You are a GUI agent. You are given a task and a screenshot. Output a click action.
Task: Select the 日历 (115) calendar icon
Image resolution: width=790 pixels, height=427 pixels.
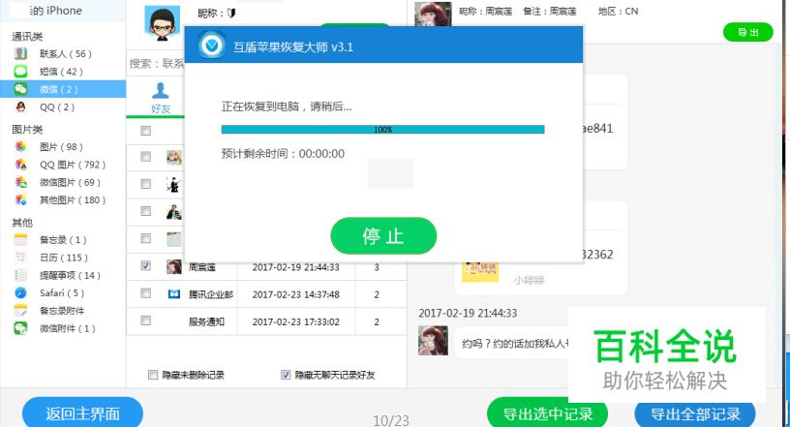20,258
